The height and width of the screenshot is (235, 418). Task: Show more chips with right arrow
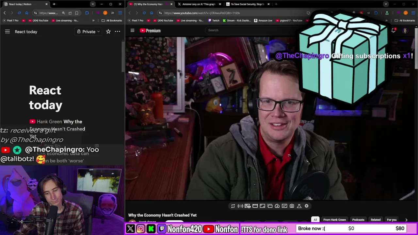coord(406,220)
